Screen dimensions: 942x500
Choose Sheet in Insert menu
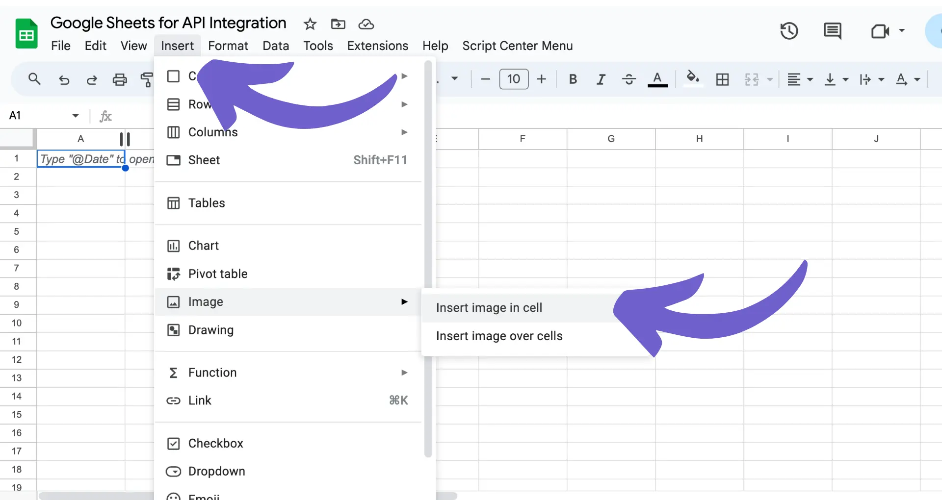pos(288,160)
